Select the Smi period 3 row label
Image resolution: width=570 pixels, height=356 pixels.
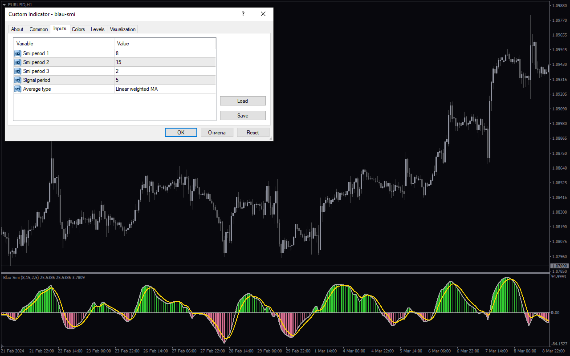pyautogui.click(x=36, y=71)
